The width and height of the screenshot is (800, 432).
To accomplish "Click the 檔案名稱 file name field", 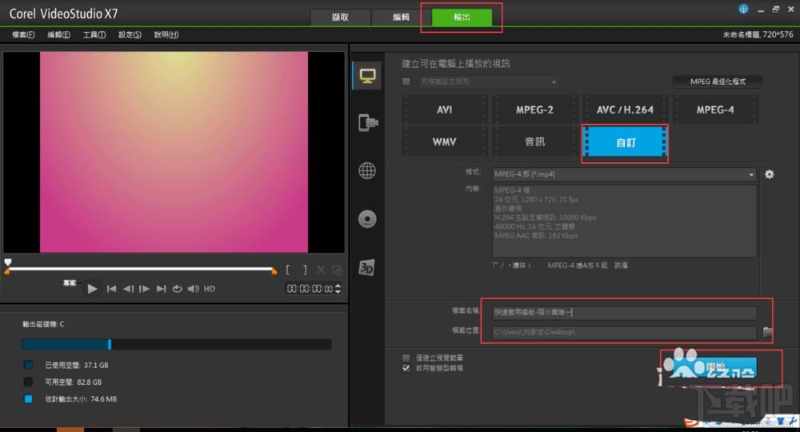I will [x=624, y=313].
